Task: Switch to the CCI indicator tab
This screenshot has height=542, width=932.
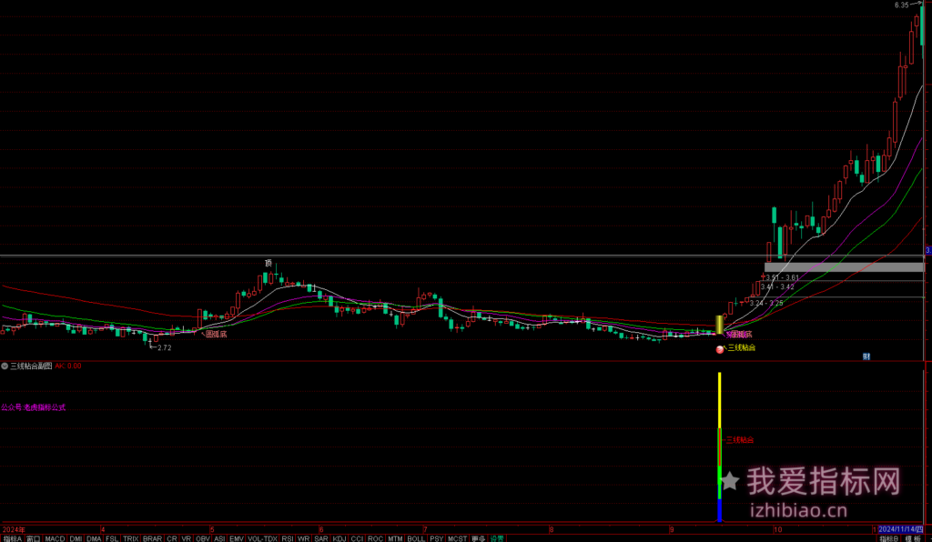Action: coord(357,538)
